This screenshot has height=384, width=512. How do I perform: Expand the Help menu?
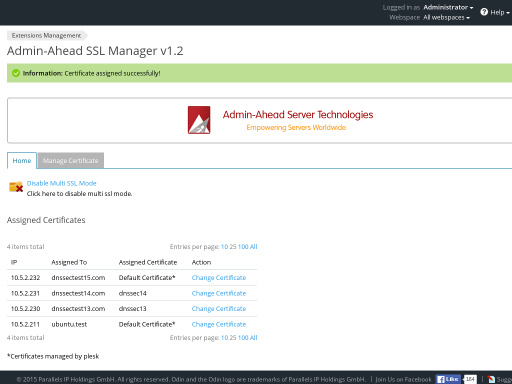(499, 12)
